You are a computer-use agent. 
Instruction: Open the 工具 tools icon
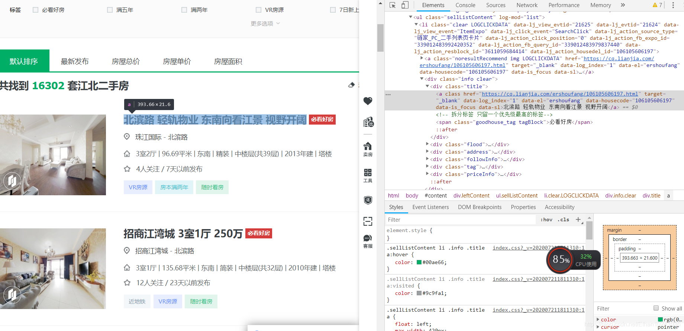pyautogui.click(x=368, y=176)
